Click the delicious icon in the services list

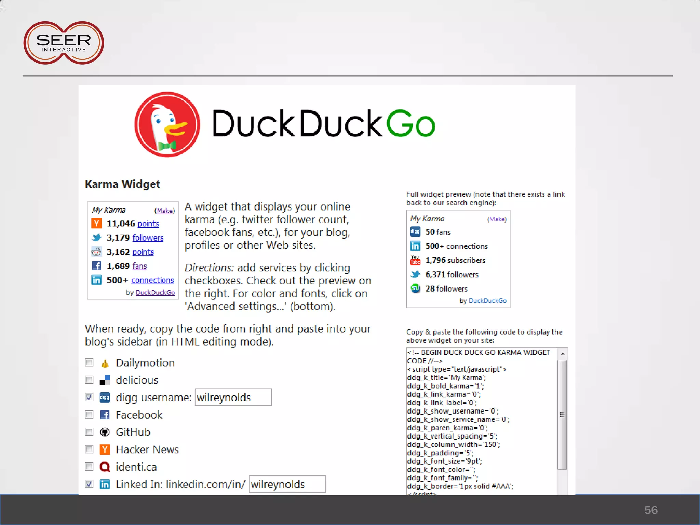[x=105, y=380]
